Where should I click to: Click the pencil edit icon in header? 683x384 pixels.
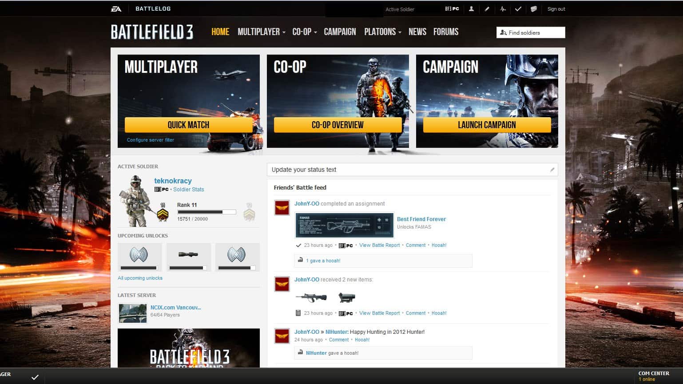click(487, 9)
